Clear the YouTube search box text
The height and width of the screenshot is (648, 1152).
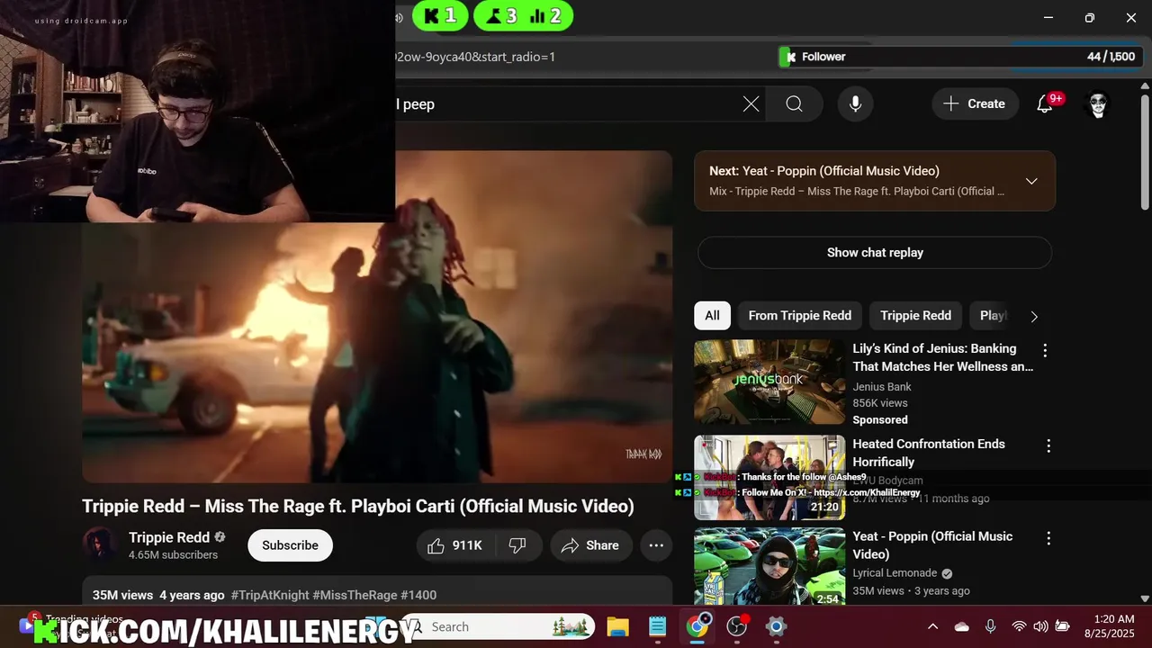point(751,104)
